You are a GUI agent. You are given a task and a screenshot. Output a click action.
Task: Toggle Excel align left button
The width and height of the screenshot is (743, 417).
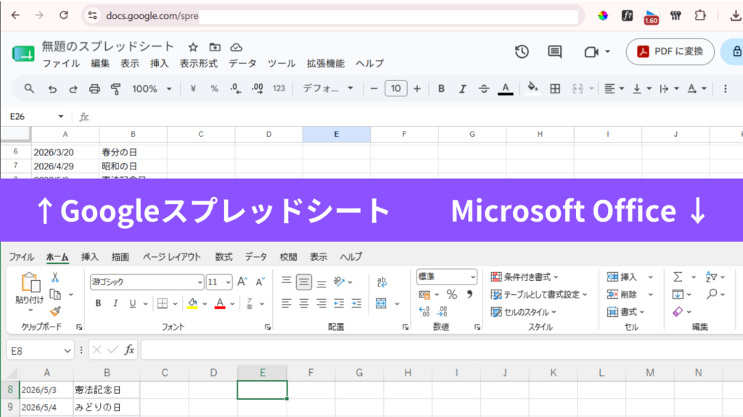(286, 303)
